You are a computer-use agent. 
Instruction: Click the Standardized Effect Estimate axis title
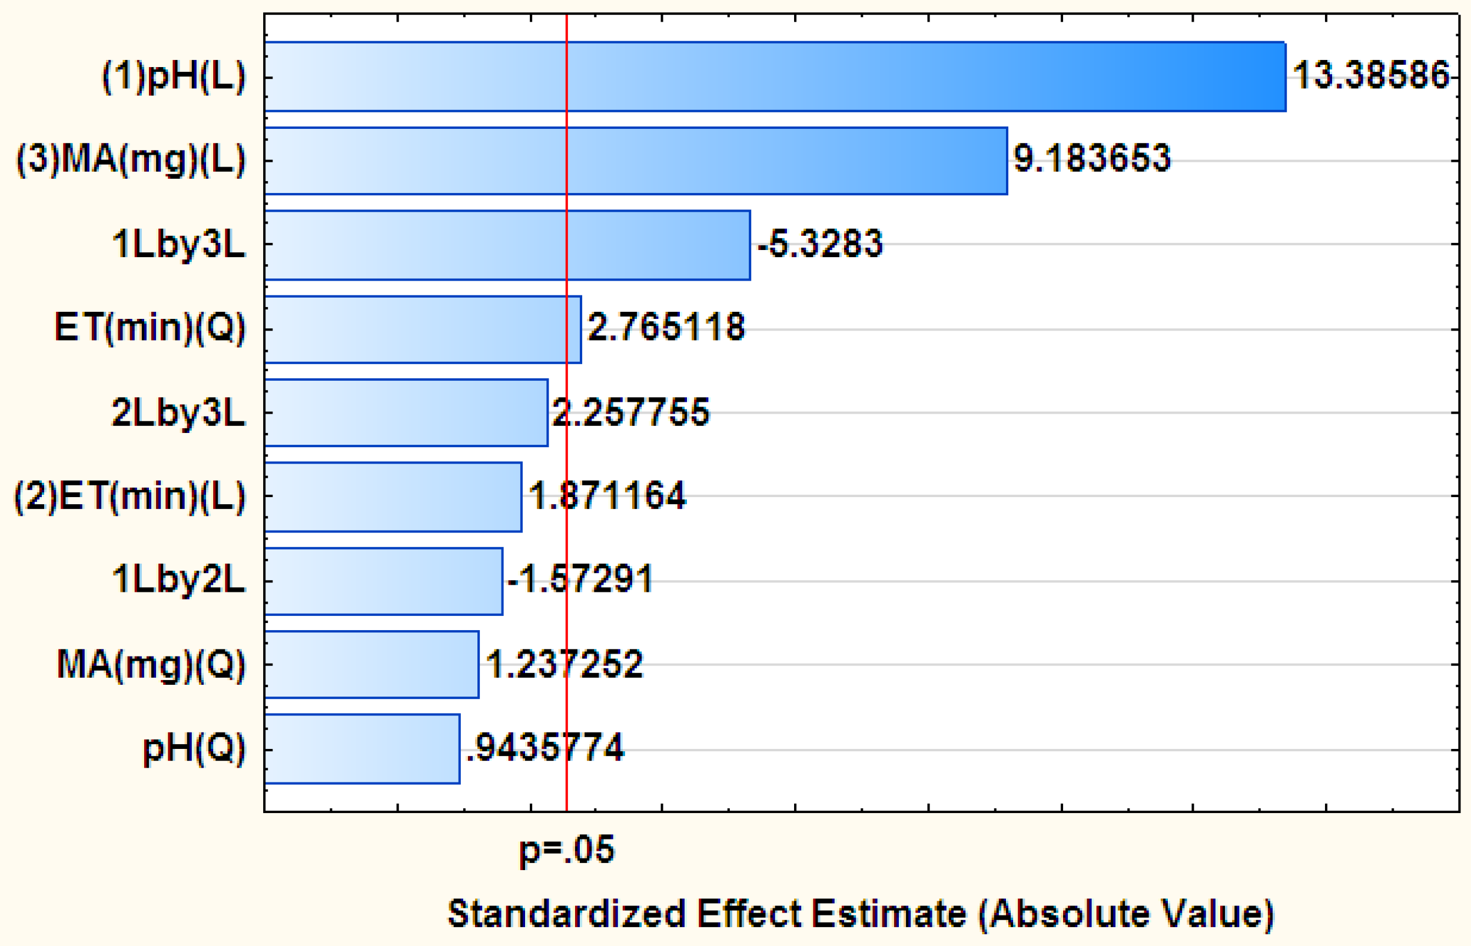(860, 914)
